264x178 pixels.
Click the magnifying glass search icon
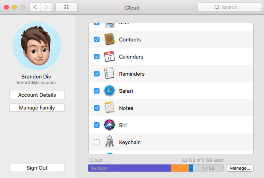217,7
